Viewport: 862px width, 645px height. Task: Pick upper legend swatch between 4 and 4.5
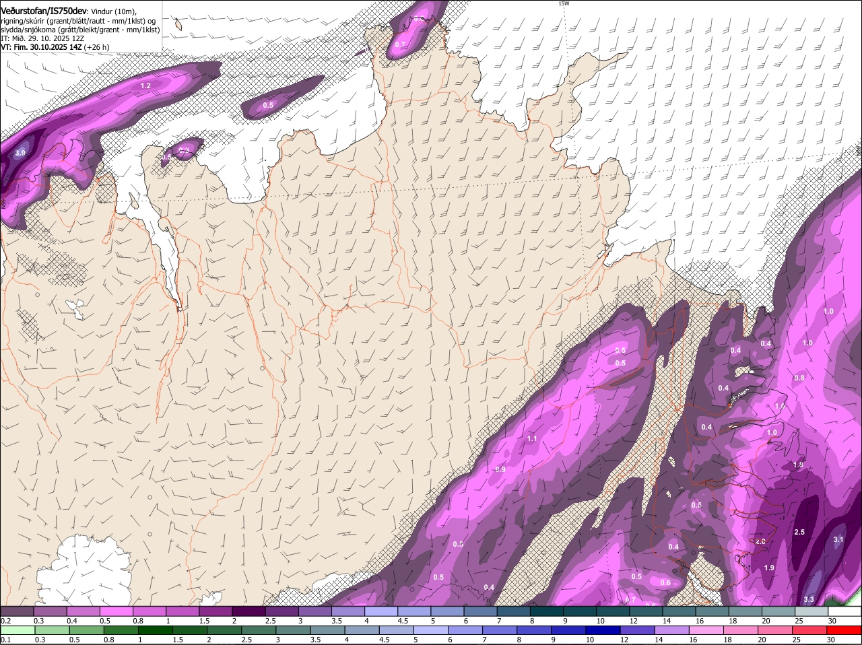pos(380,611)
